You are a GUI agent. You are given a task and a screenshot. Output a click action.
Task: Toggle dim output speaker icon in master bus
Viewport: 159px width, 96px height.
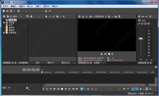[147, 16]
